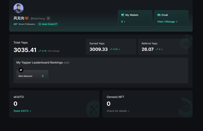Click the Total Yaps trend arrow icon
Viewport: 203px width, 131px height.
tap(39, 51)
